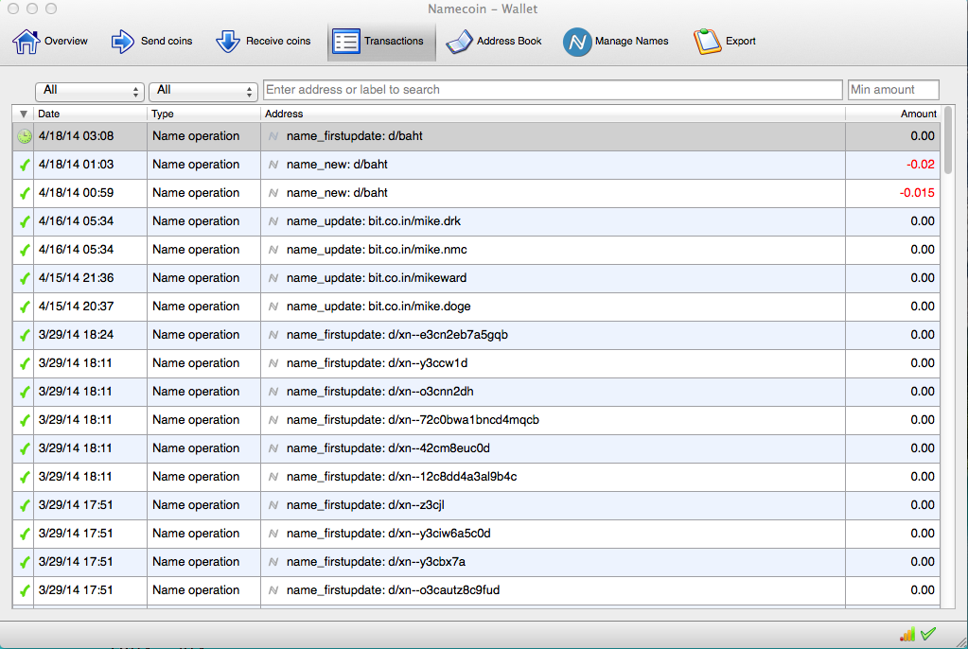Select the name_firstupdate: d/baht row text
This screenshot has width=968, height=649.
[x=354, y=136]
